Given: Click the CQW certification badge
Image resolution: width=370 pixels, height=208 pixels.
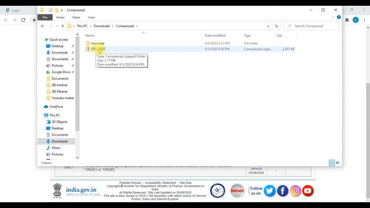Looking at the screenshot, I should coord(217,191).
